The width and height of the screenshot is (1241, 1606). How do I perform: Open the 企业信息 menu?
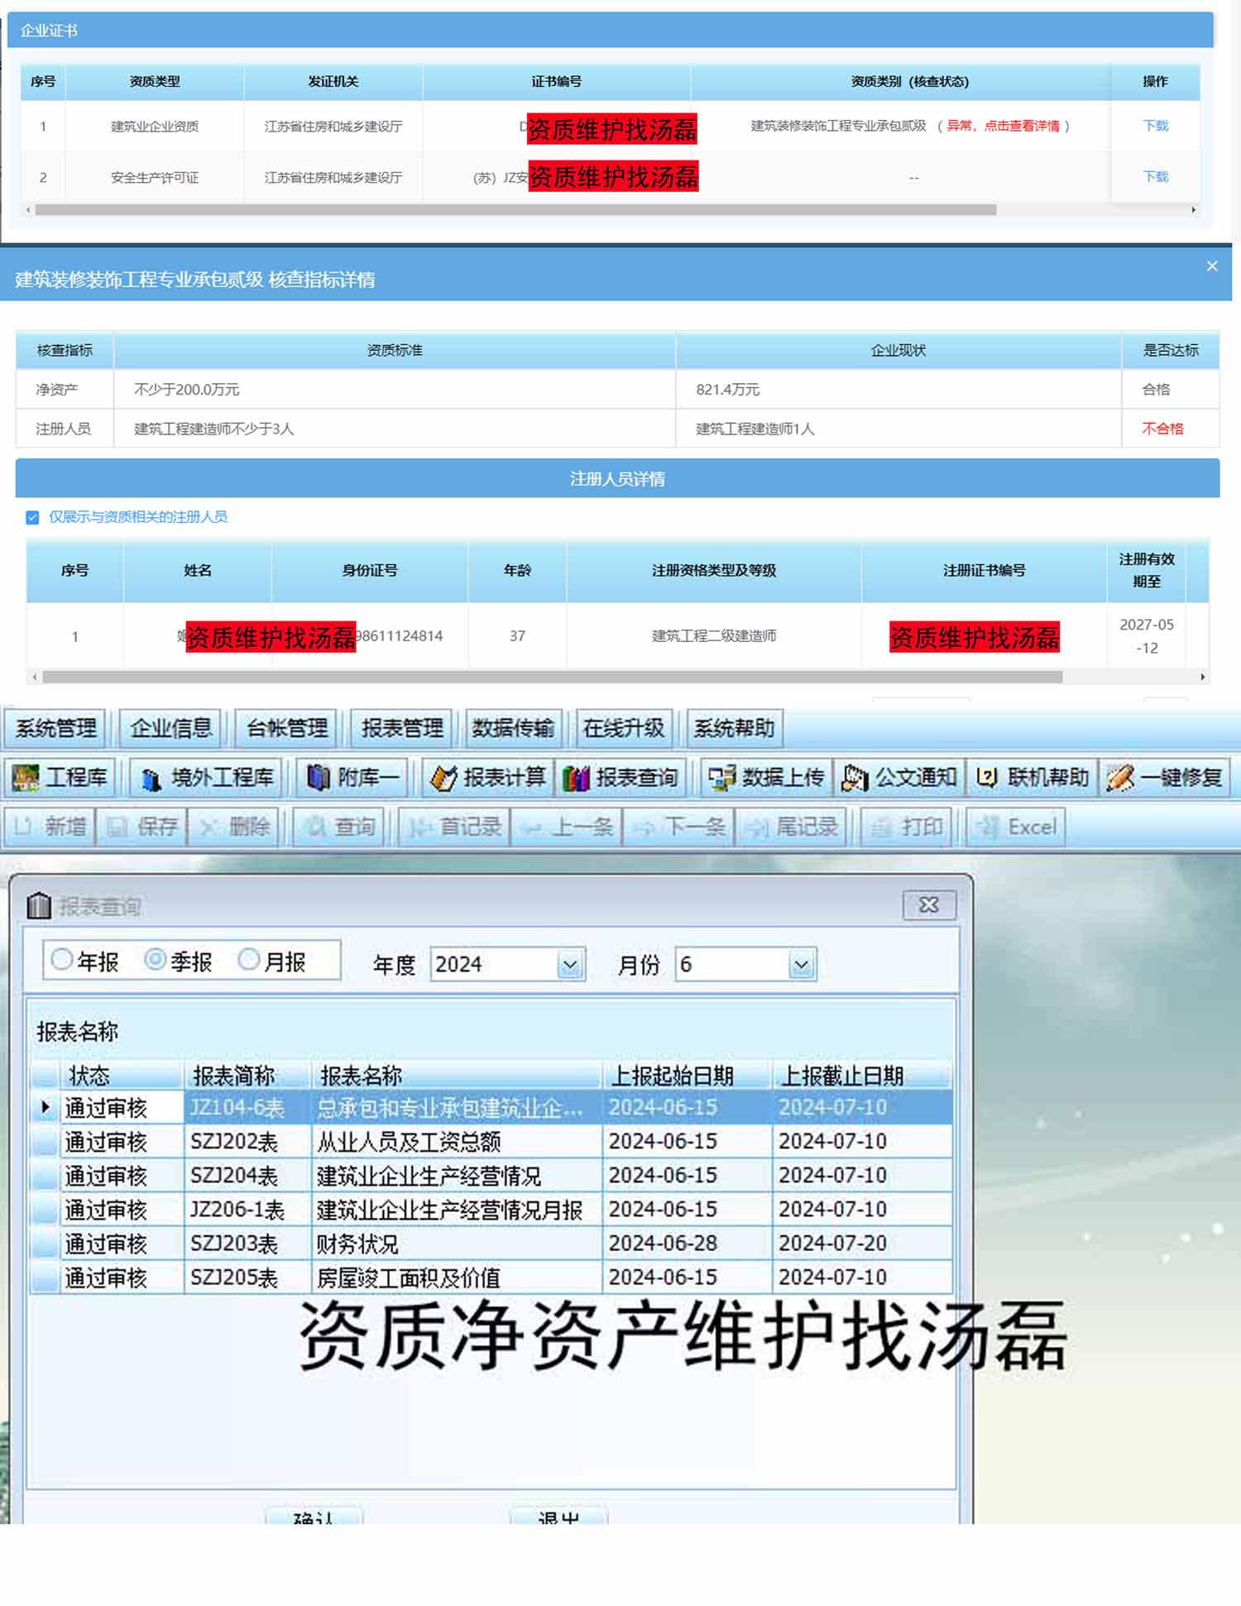coord(171,728)
